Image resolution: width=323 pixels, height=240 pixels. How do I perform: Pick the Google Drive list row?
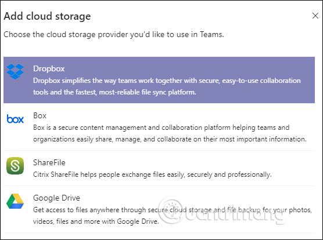click(x=159, y=209)
